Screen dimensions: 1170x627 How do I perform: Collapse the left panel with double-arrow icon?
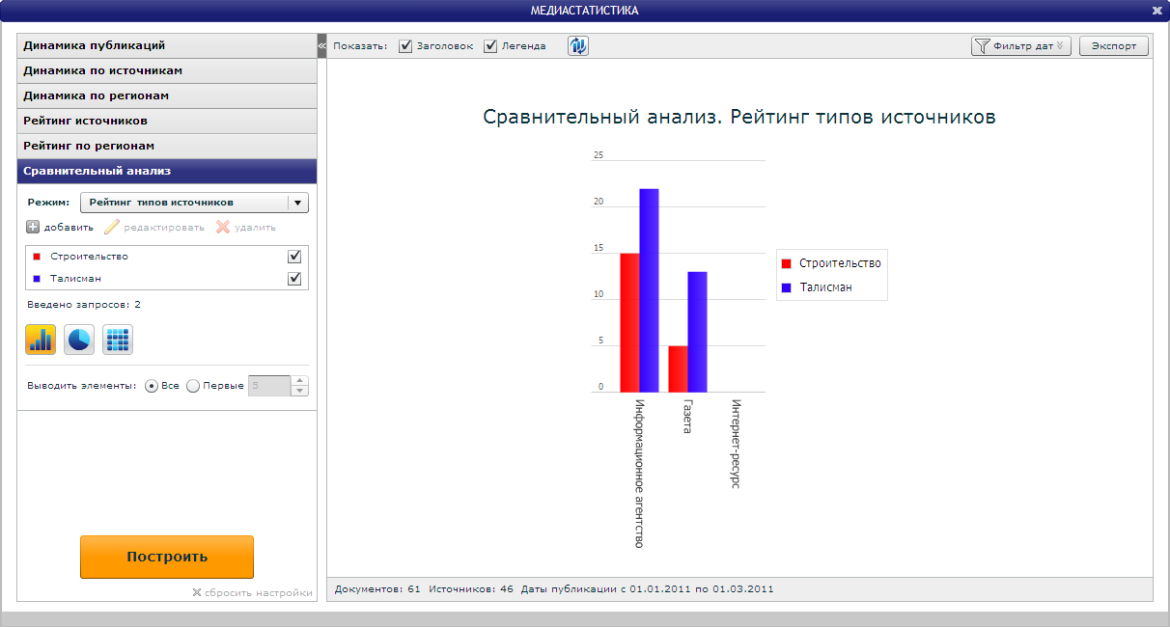[322, 45]
